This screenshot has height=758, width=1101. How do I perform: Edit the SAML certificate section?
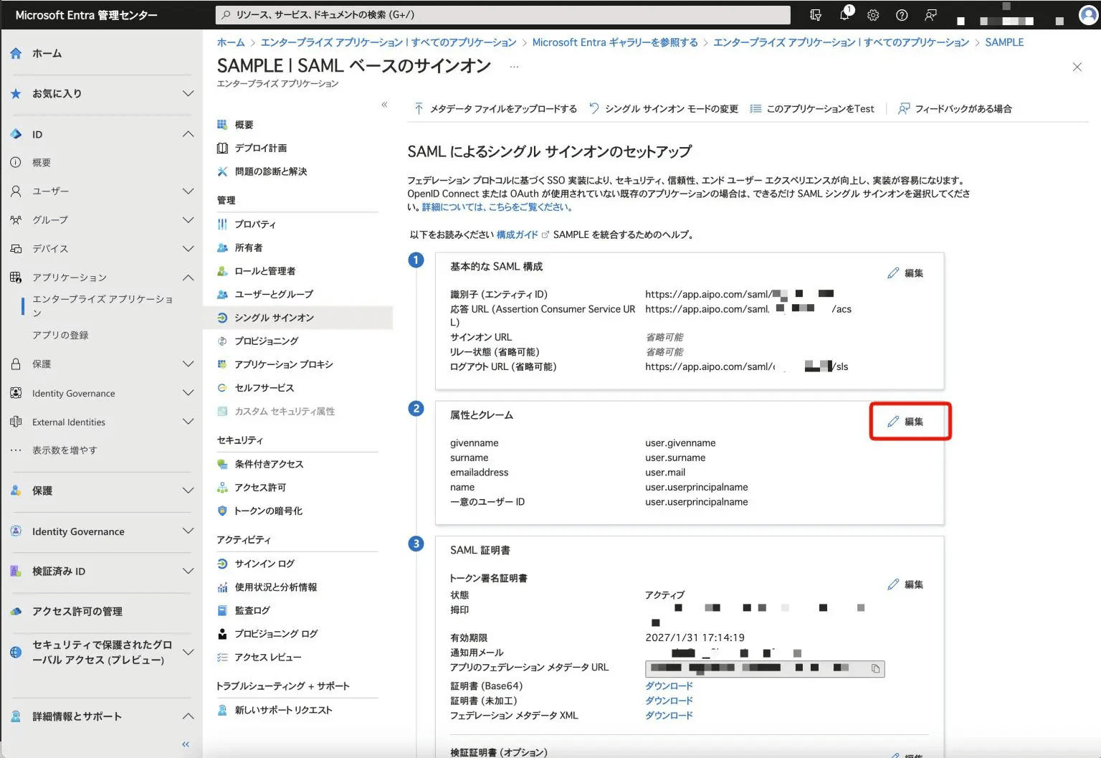pyautogui.click(x=905, y=584)
